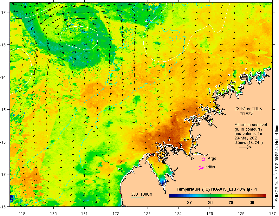Click the cyan bathymetry legend line
The width and height of the screenshot is (279, 216).
[x=138, y=198]
